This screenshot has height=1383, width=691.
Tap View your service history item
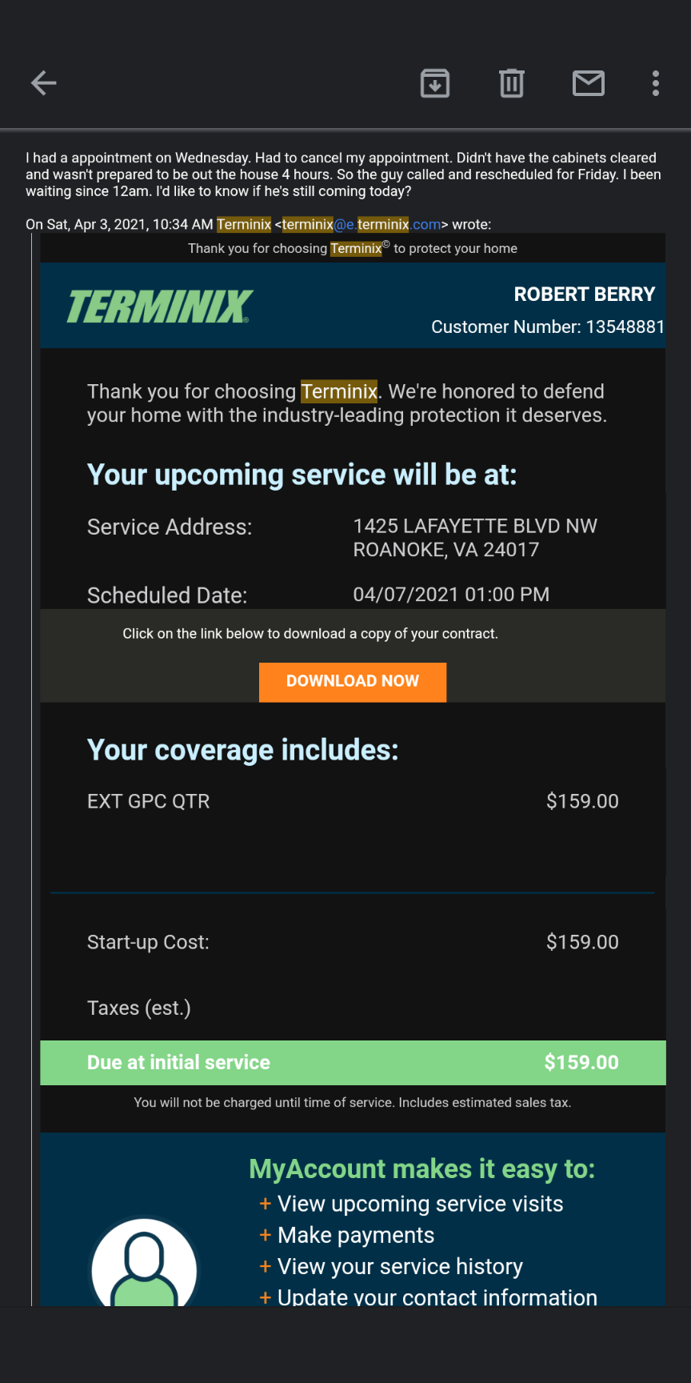400,1266
